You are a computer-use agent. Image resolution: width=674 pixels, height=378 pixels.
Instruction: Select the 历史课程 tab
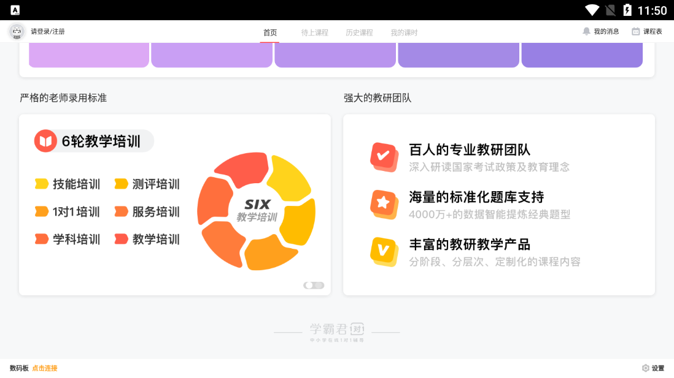359,33
